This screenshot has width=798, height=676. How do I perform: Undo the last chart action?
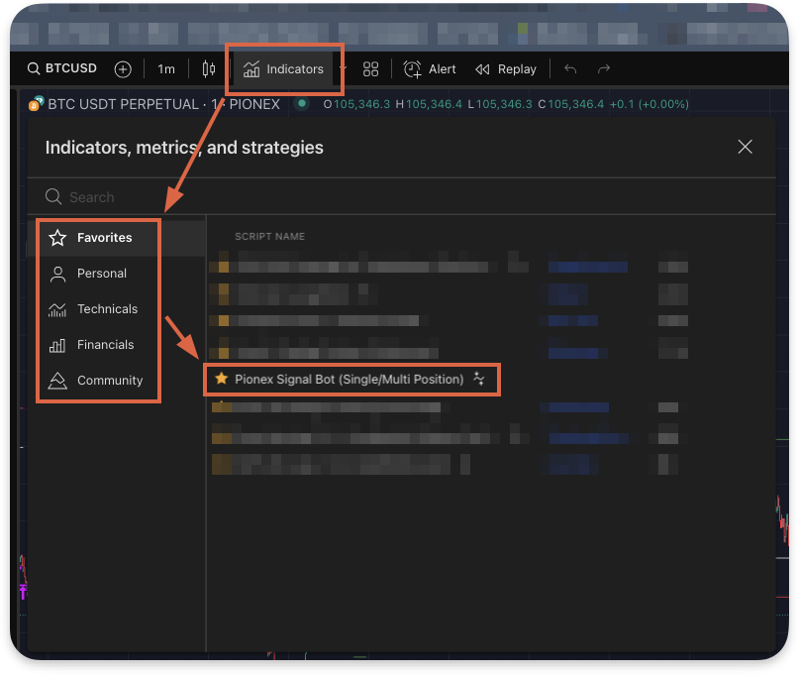570,68
